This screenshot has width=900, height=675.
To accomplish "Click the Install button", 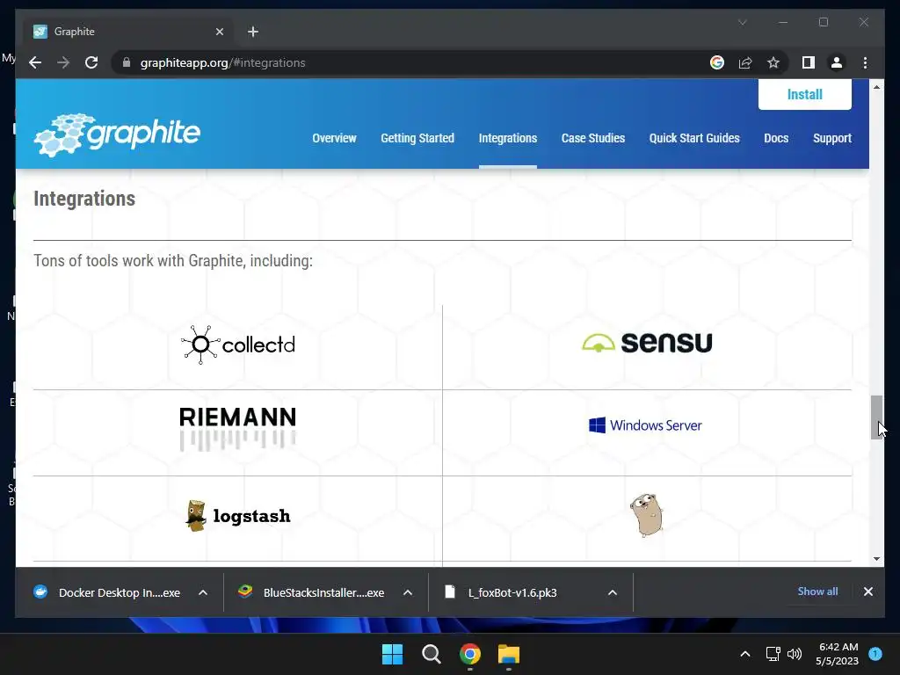I will (x=804, y=94).
